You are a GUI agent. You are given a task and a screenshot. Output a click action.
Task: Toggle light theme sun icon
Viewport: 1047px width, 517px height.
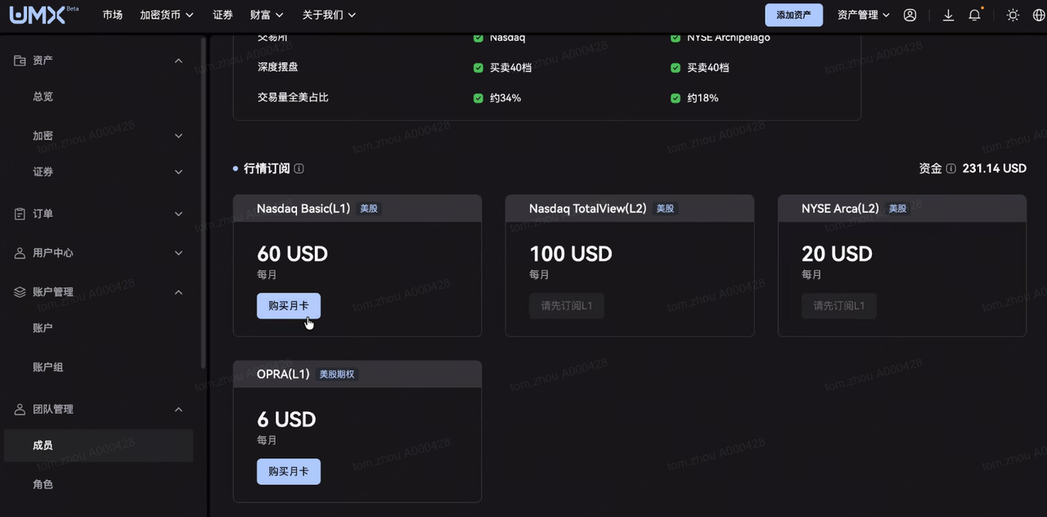(1013, 15)
